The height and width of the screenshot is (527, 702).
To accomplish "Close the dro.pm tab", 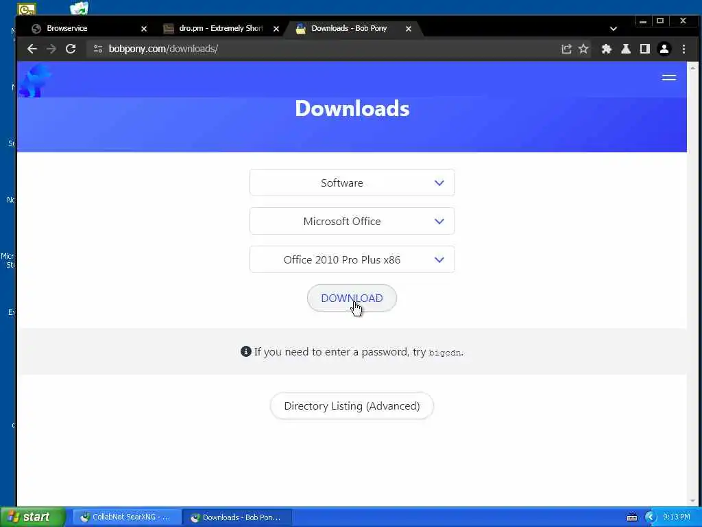I will tap(276, 29).
